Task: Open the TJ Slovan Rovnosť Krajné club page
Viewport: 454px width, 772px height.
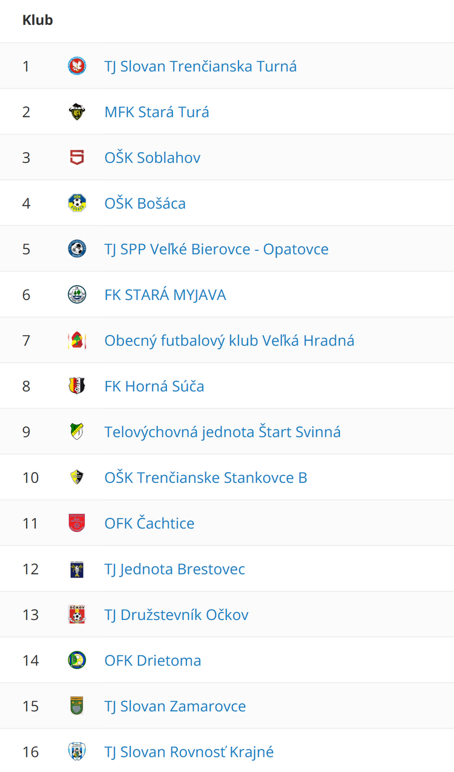Action: (189, 751)
